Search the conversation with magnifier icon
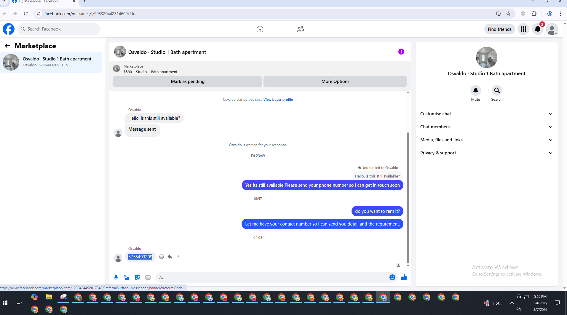Screen dimensions: 567x315 tap(497, 90)
